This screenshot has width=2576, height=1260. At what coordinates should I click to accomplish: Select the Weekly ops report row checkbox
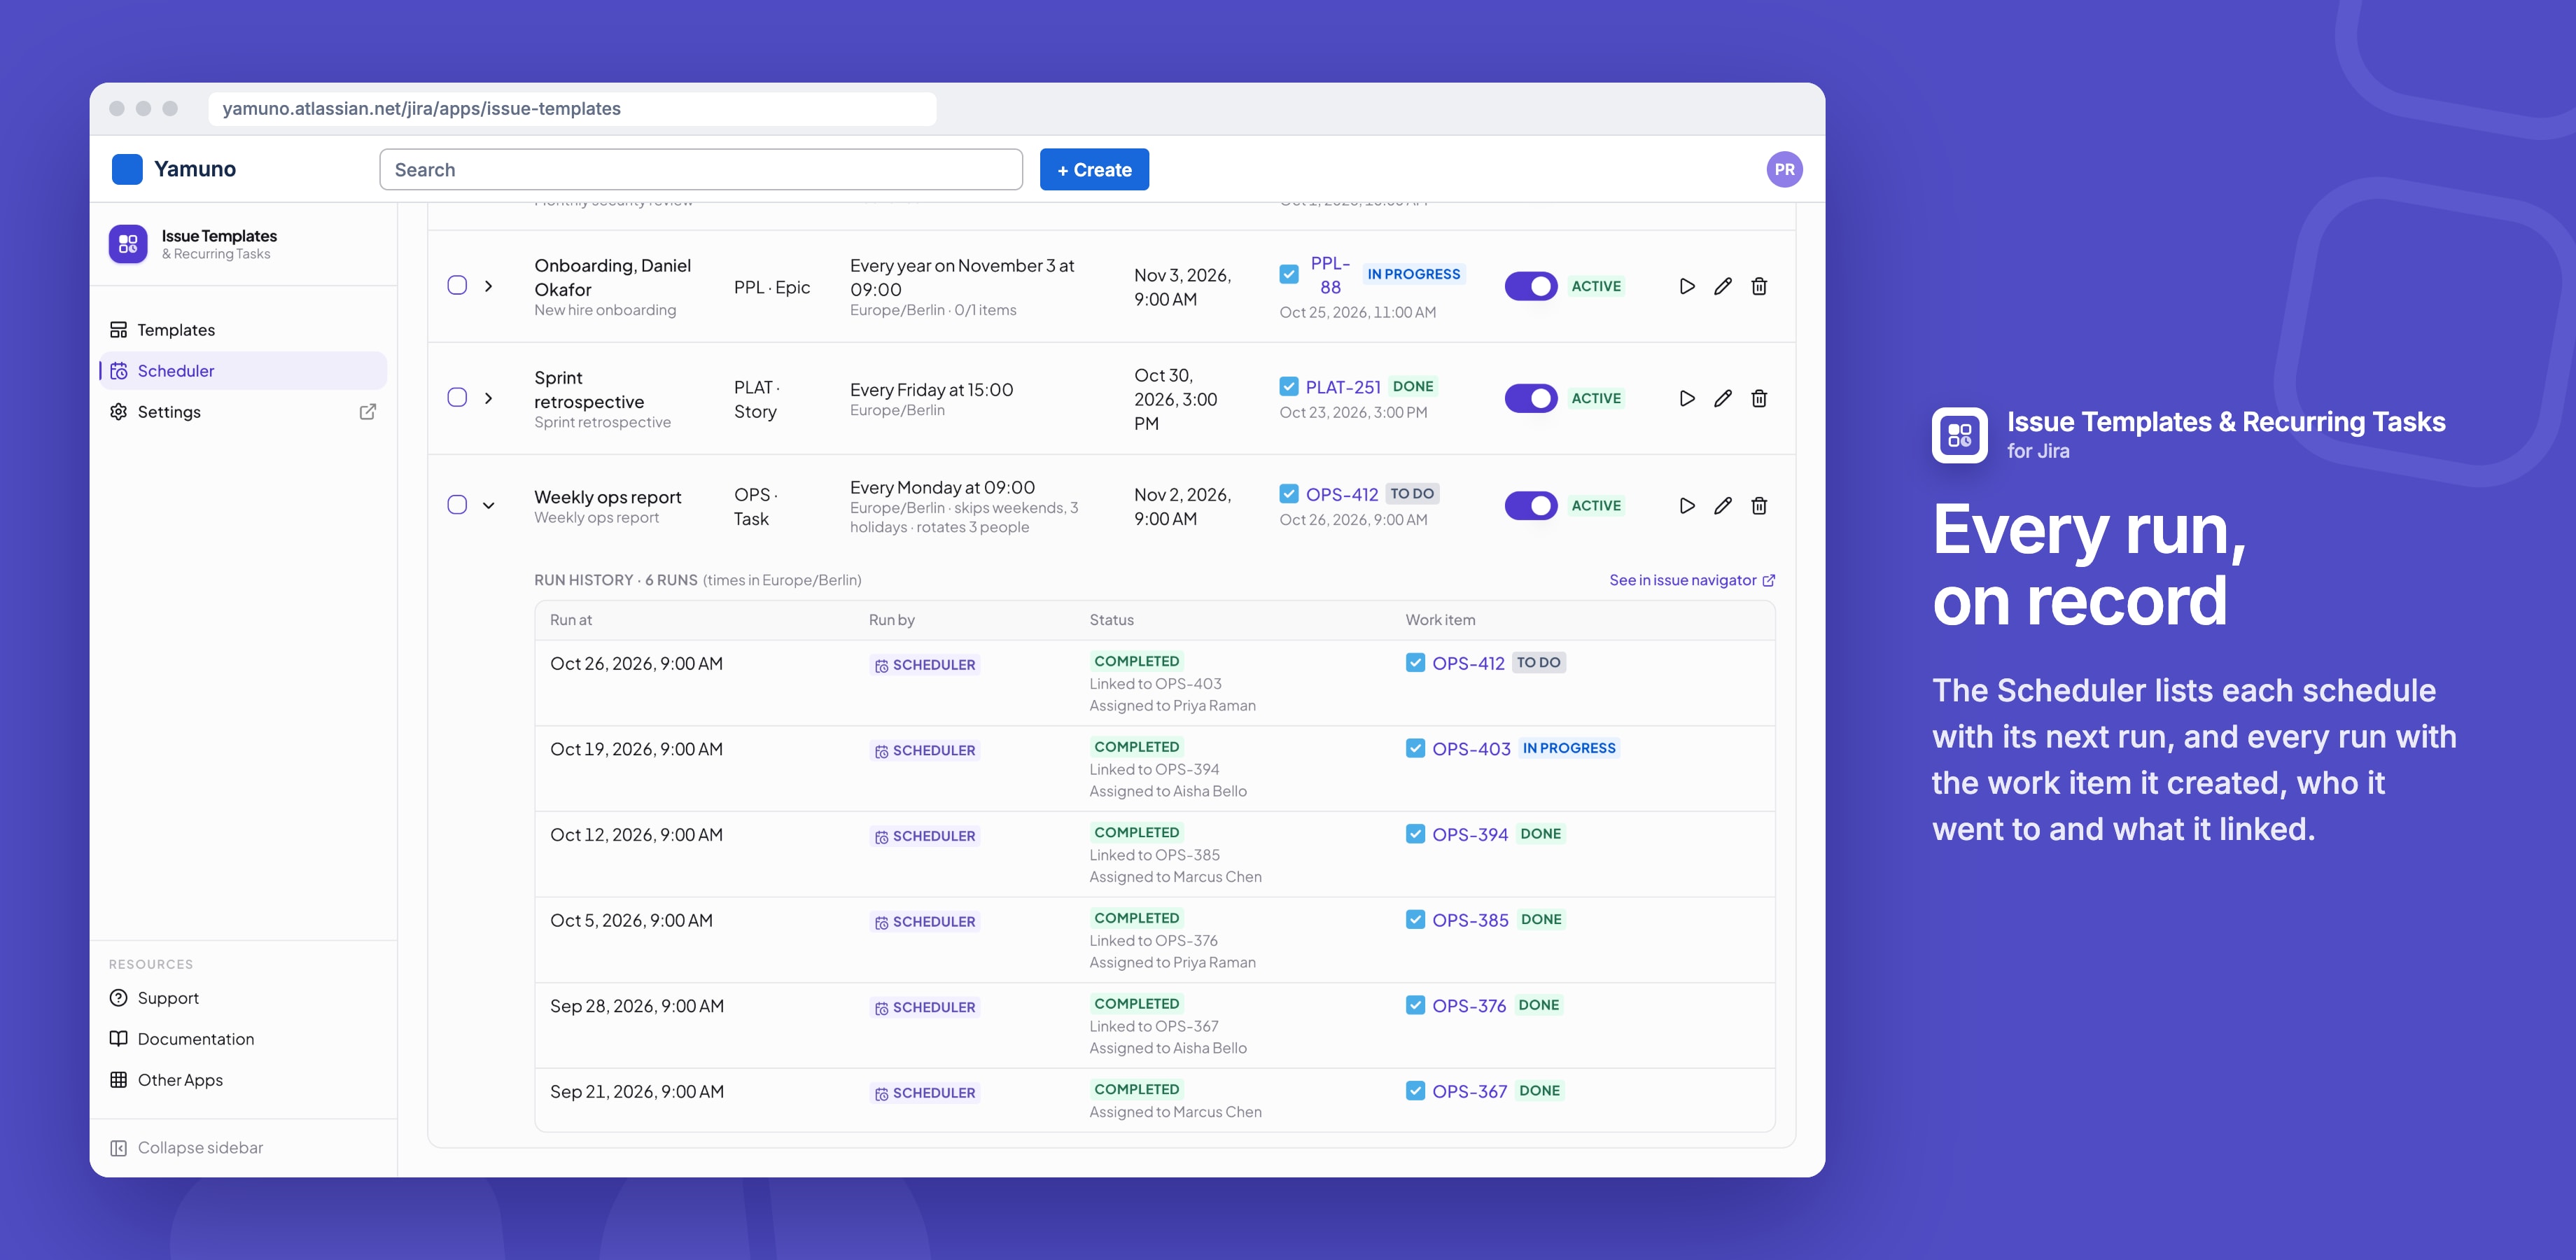click(x=457, y=505)
